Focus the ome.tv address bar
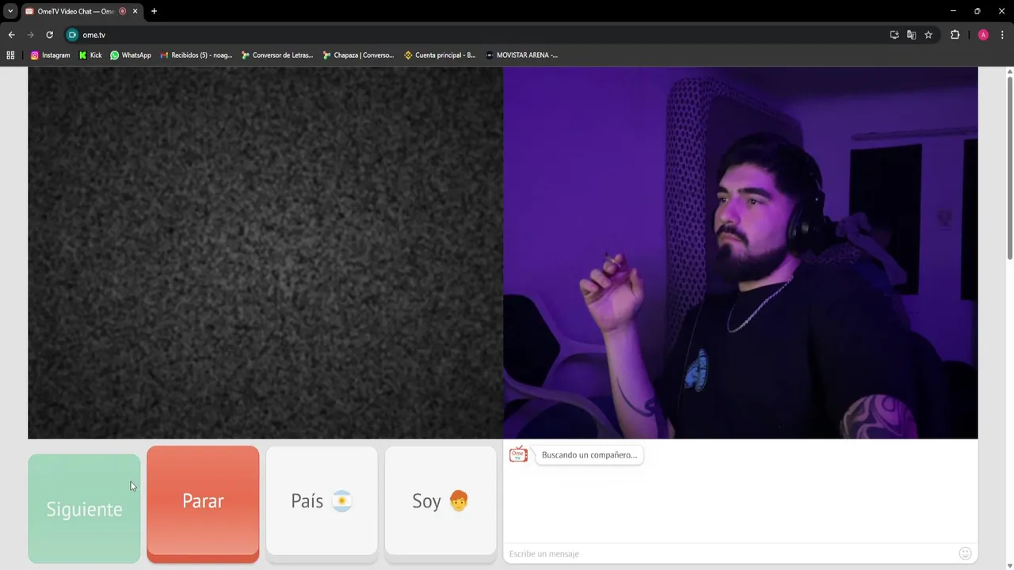The width and height of the screenshot is (1014, 570). (x=475, y=35)
